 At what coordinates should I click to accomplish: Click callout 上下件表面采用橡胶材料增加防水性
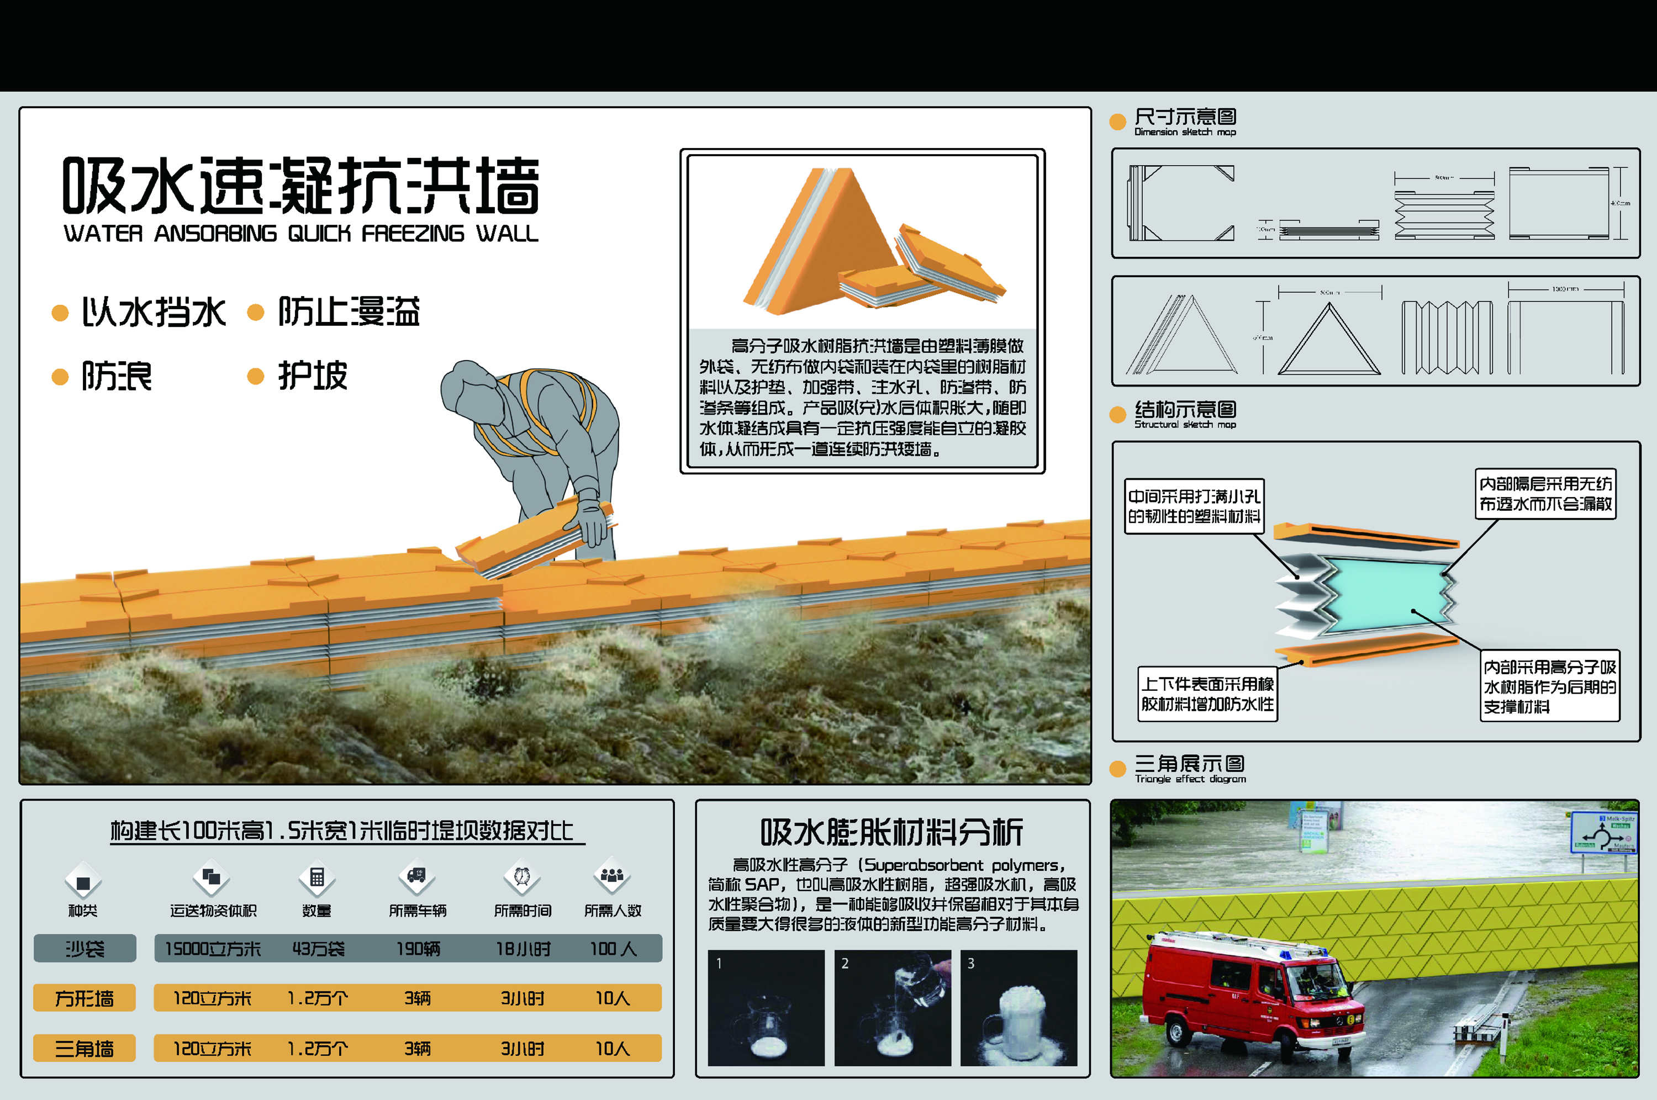point(1207,694)
